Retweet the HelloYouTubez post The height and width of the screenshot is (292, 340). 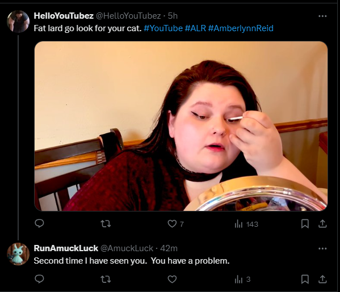pos(106,223)
